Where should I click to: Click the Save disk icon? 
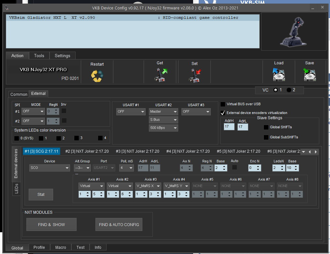click(309, 75)
